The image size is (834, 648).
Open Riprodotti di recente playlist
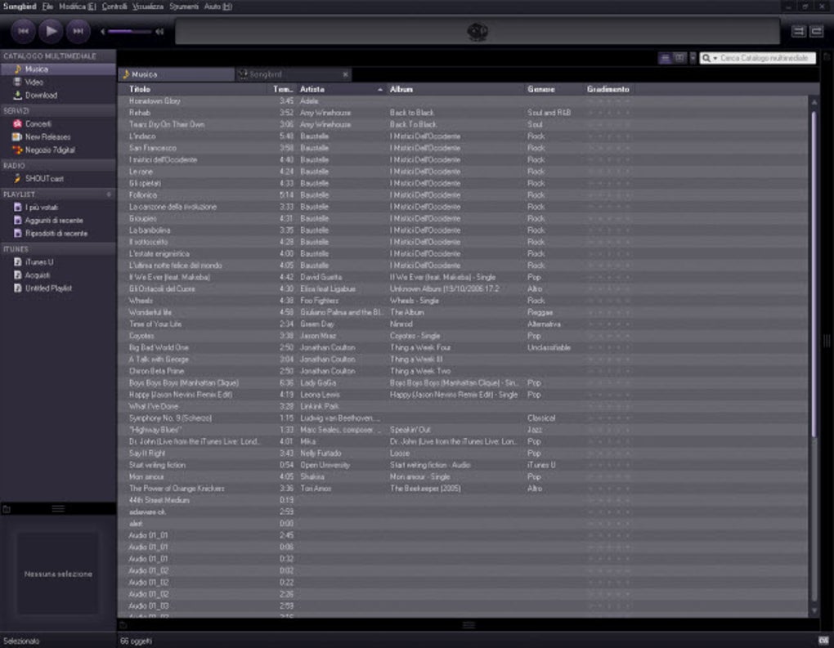(x=57, y=234)
